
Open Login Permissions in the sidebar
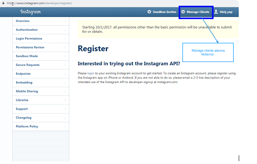(x=41, y=39)
